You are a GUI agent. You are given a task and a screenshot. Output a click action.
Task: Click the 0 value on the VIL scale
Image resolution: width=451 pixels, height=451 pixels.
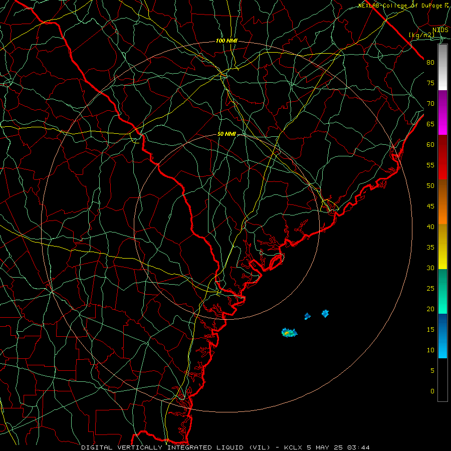(432, 391)
